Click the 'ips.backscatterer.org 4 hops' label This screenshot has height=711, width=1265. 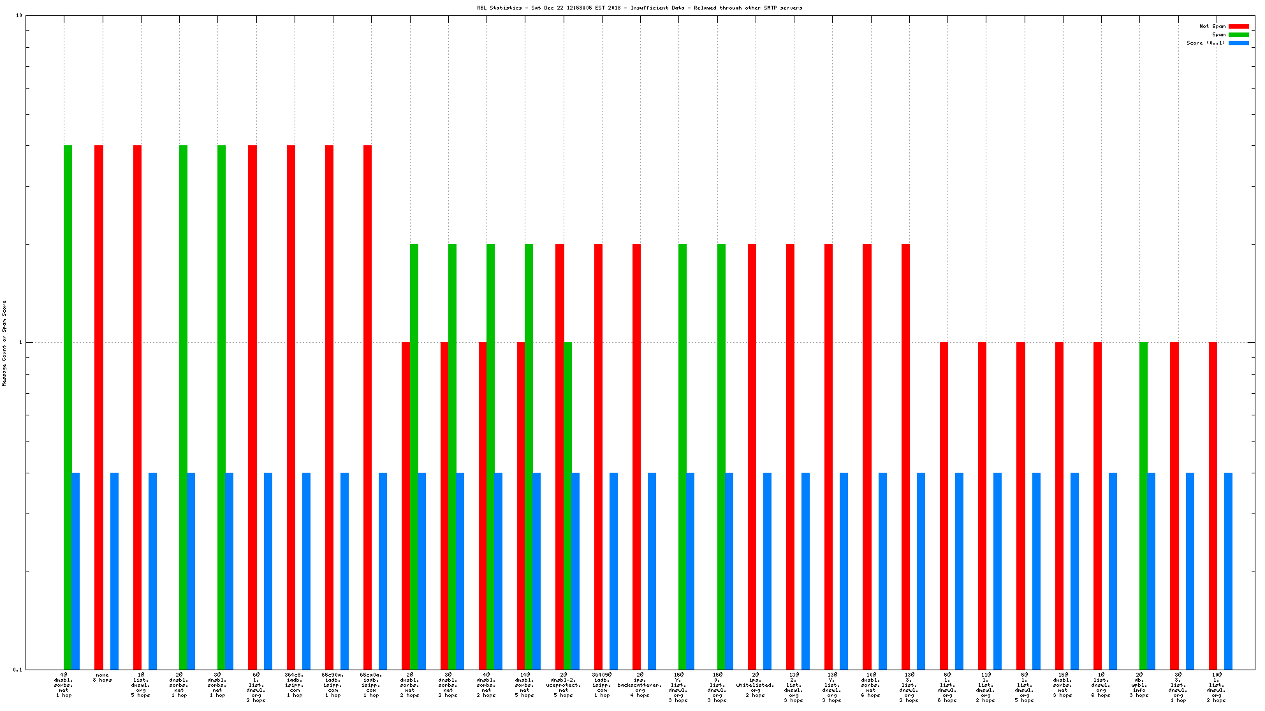640,684
